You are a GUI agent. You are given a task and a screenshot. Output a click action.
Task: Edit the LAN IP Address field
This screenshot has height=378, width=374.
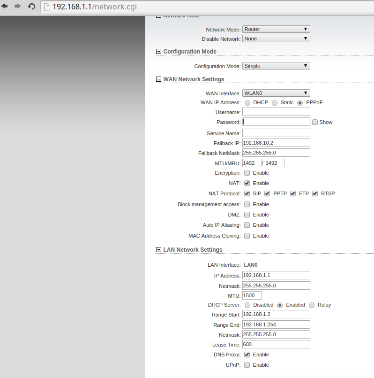[276, 275]
